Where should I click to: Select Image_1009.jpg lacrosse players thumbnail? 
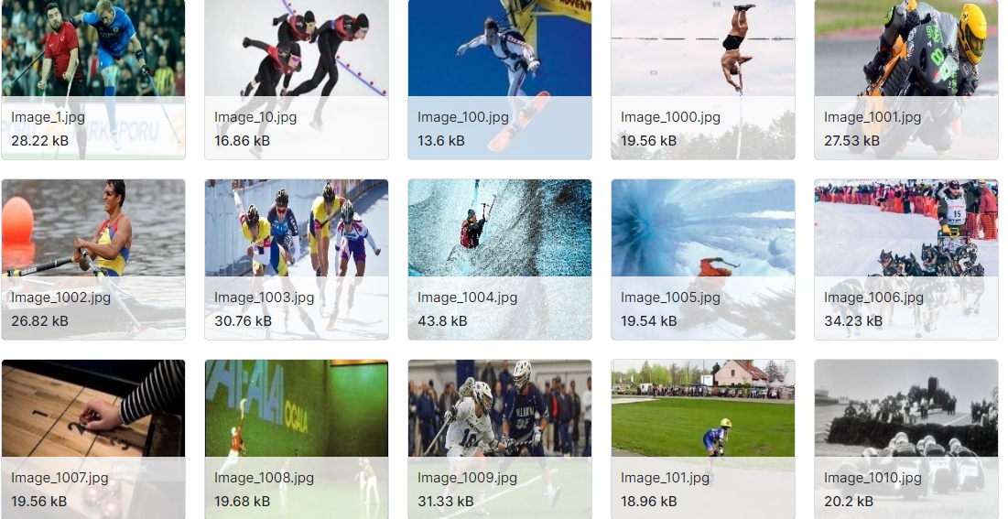tap(500, 439)
